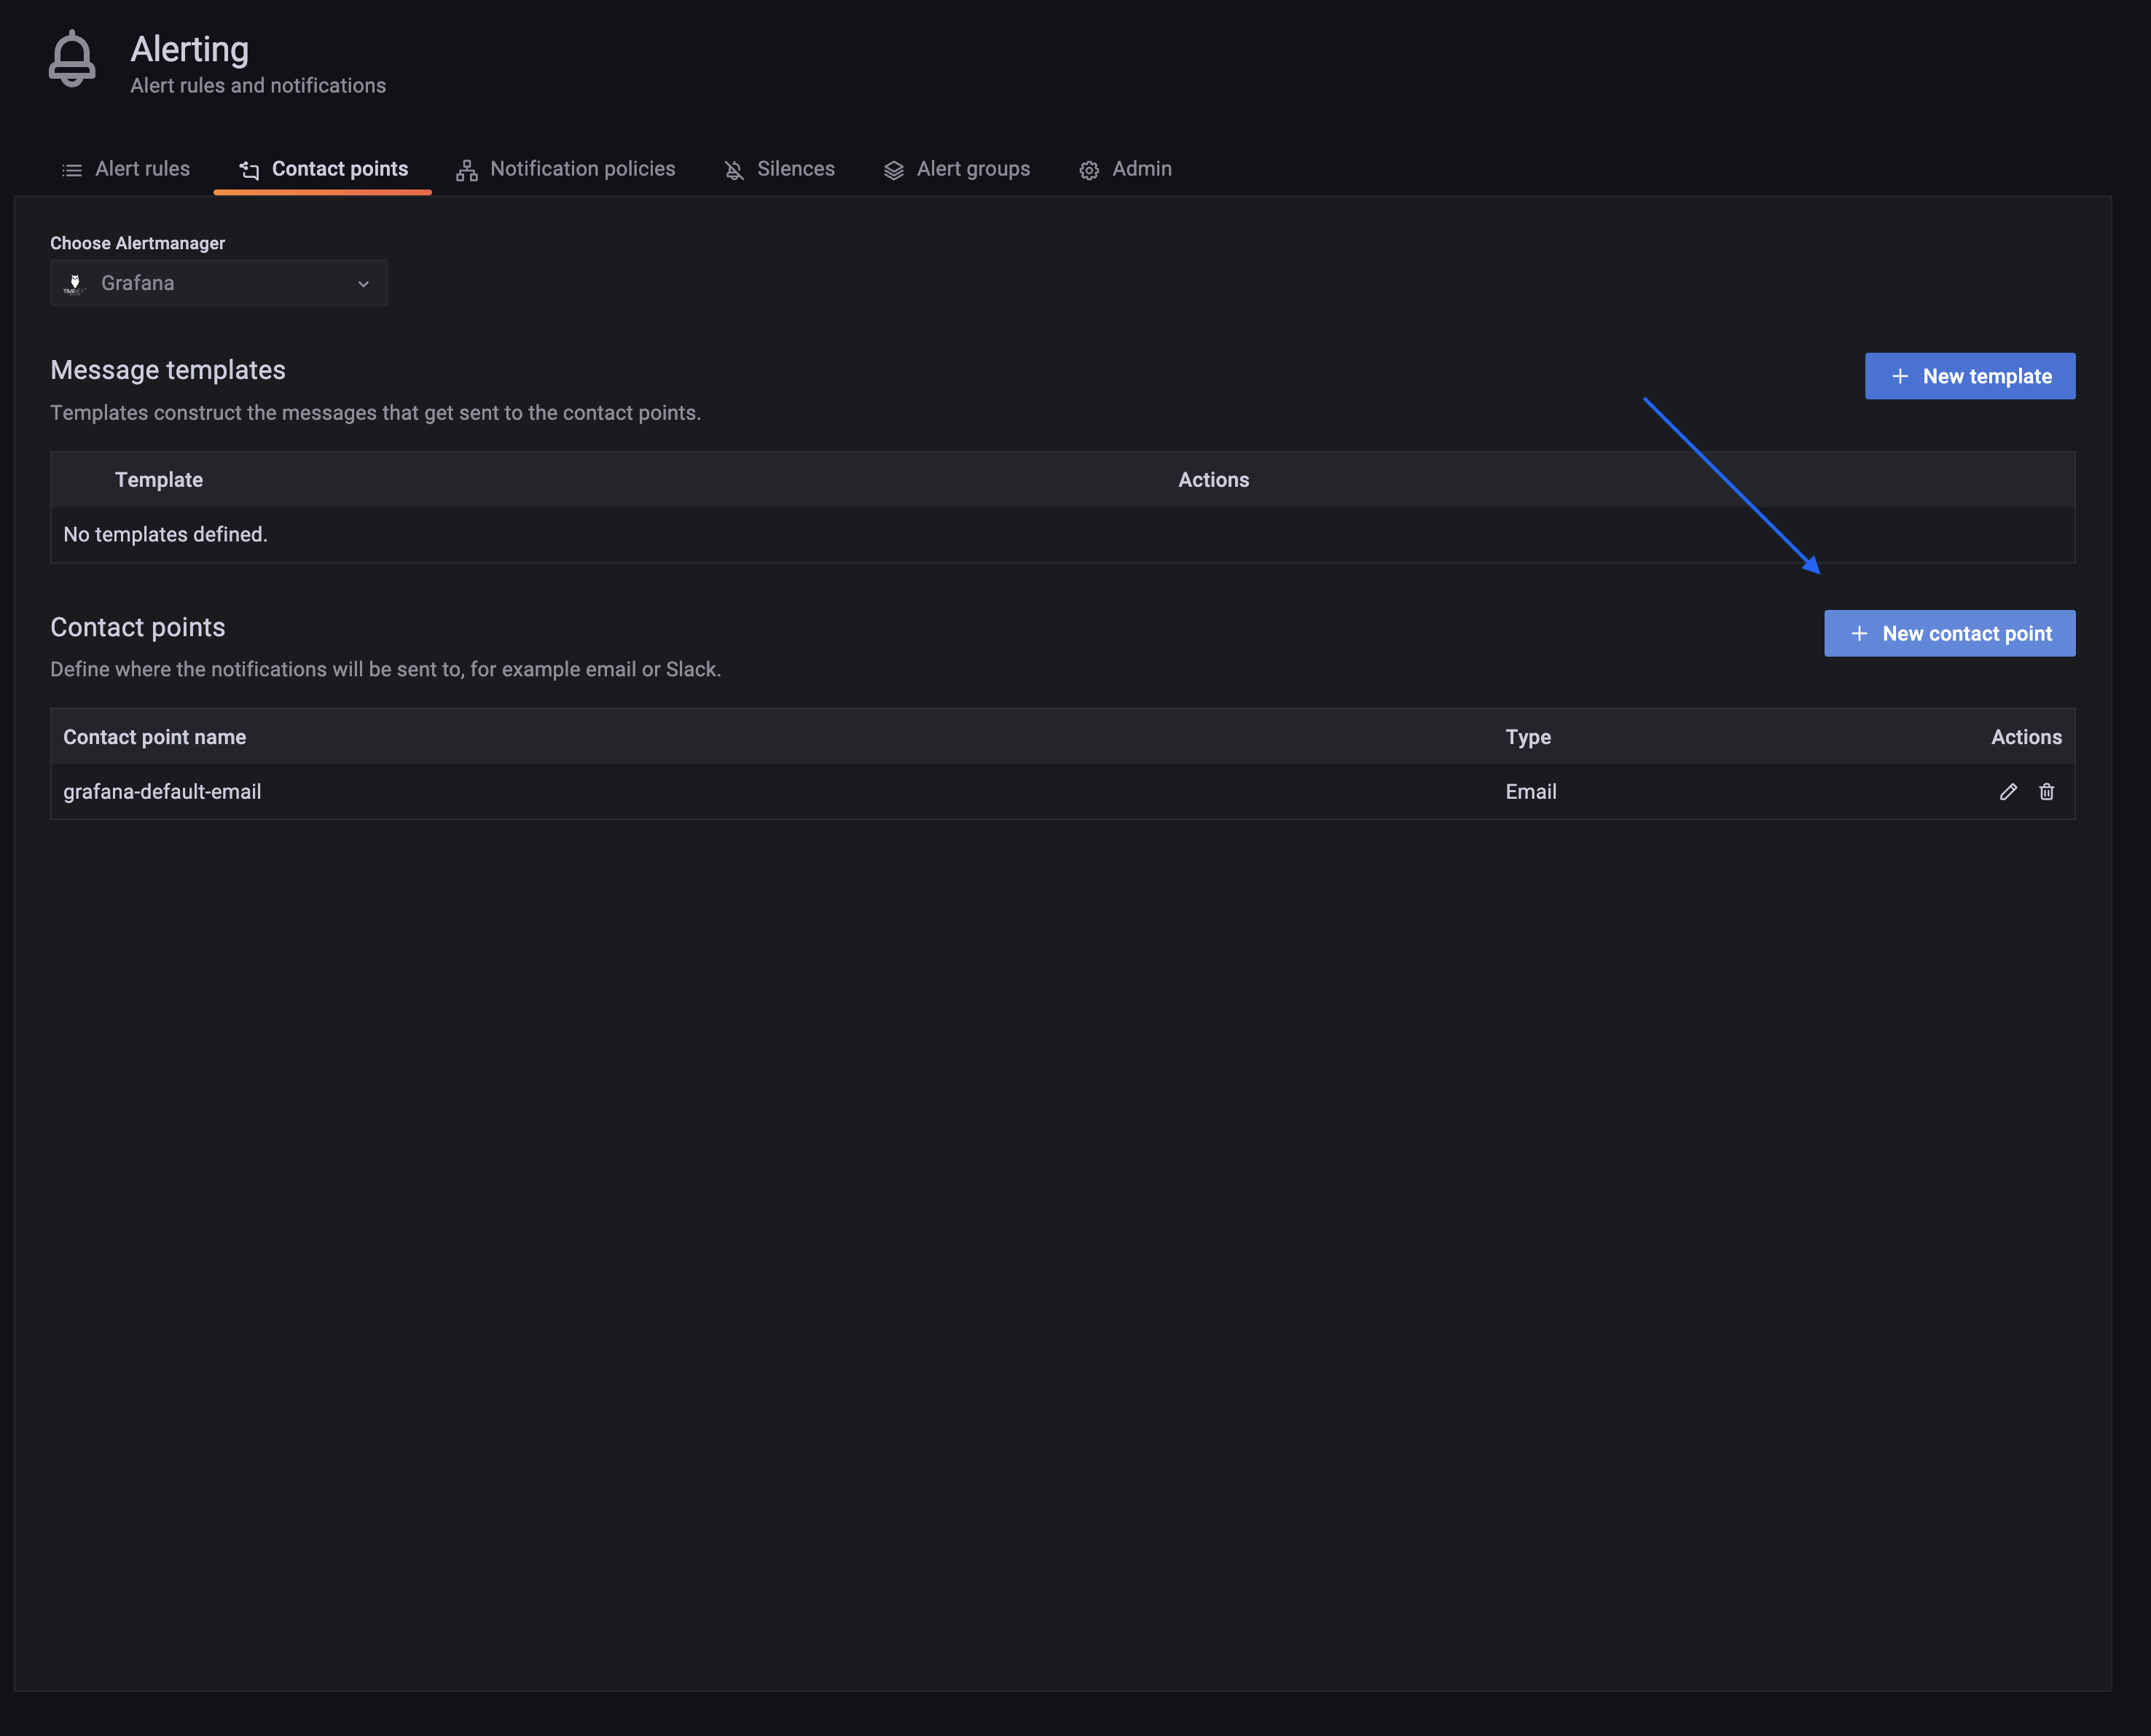Open the Notification policies tab
Viewport: 2151px width, 1736px height.
click(x=565, y=169)
